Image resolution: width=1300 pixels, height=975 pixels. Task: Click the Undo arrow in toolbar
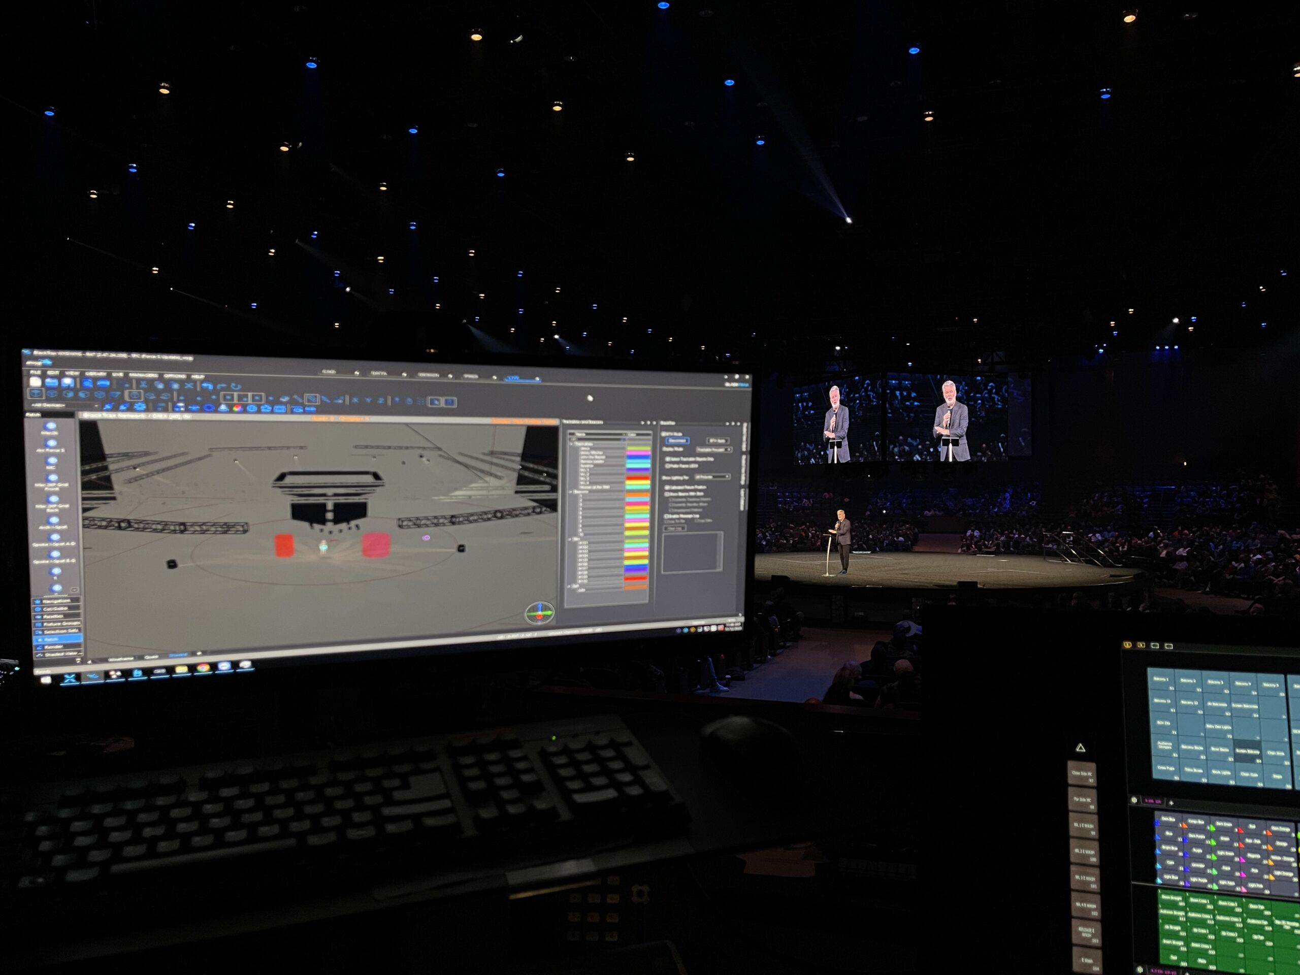click(207, 385)
